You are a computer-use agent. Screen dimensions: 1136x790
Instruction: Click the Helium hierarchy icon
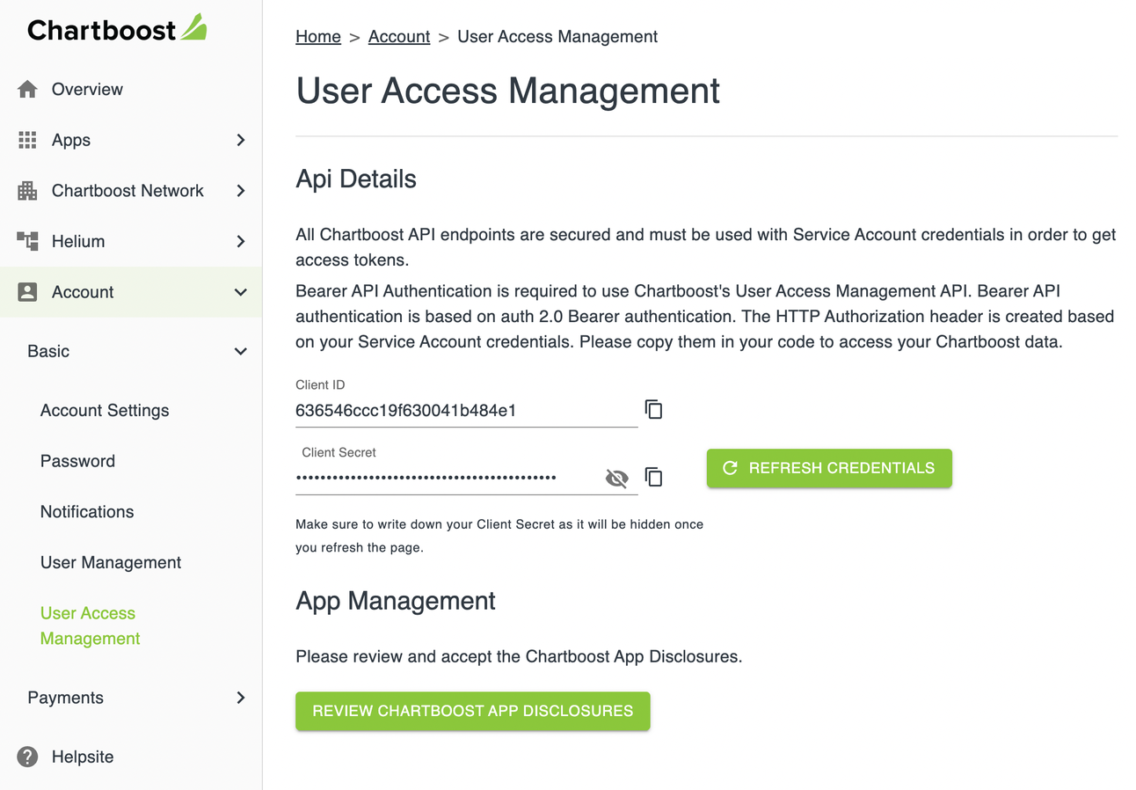point(27,241)
